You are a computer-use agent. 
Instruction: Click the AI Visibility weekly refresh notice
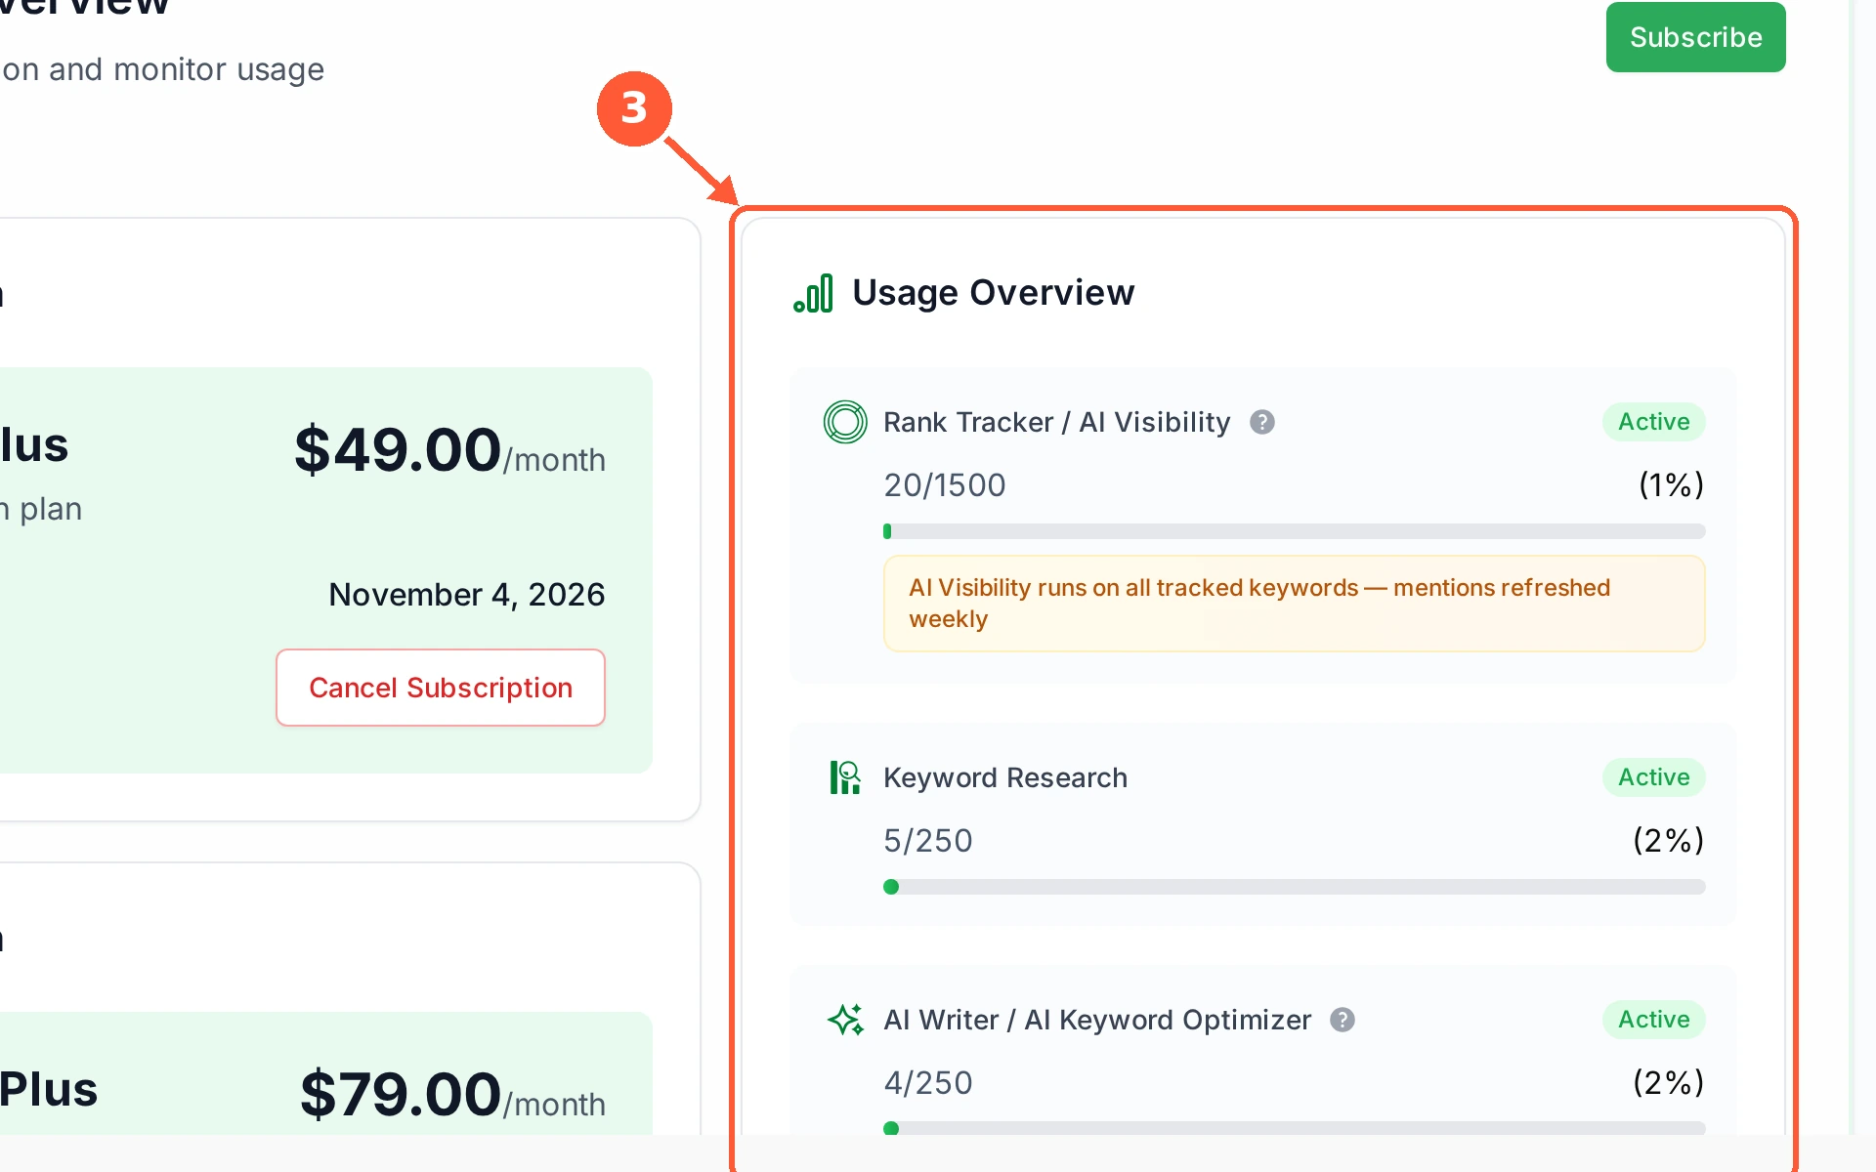point(1295,604)
